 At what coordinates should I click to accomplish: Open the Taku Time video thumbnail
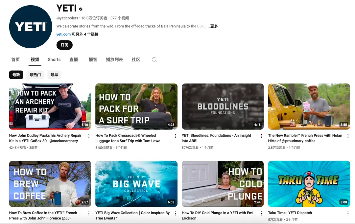point(309,184)
